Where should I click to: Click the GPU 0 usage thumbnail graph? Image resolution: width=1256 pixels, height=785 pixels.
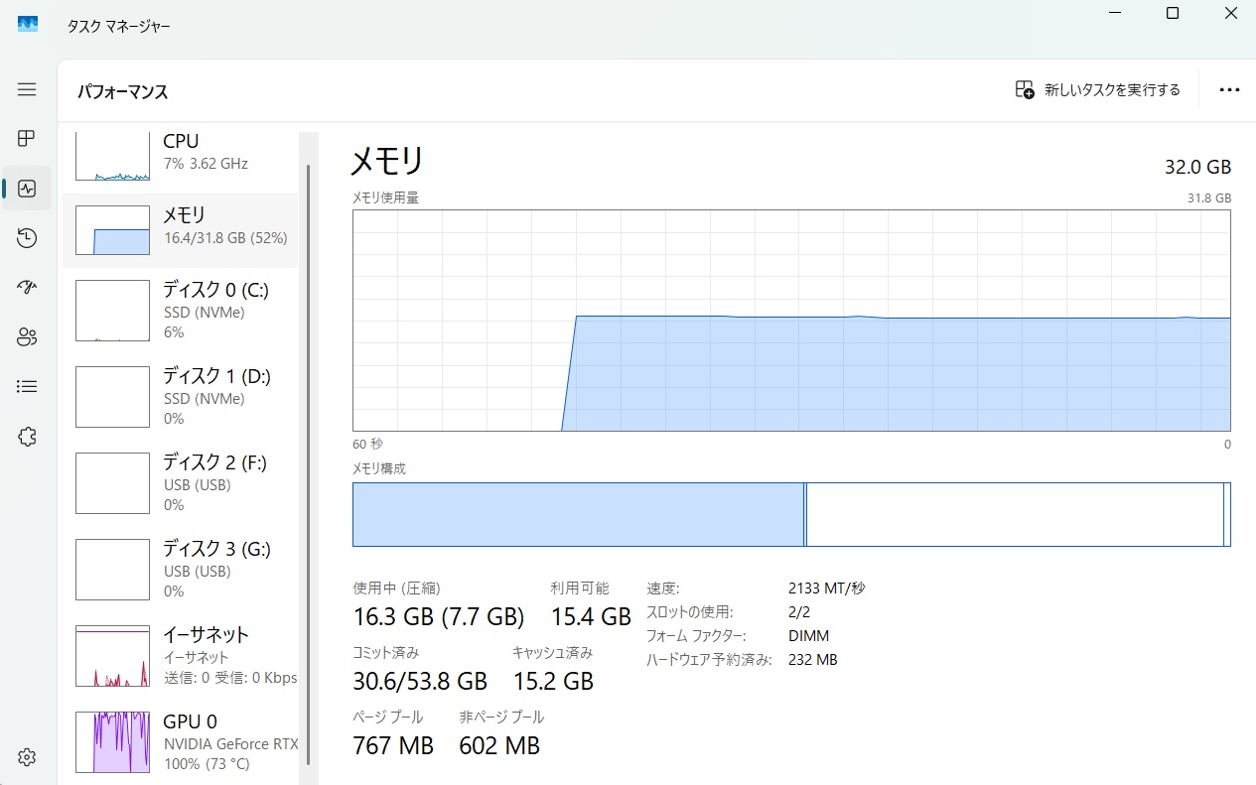pos(112,741)
